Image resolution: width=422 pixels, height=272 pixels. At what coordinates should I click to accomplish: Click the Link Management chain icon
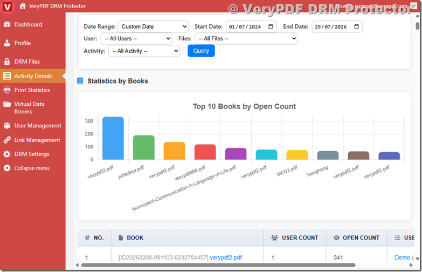click(7, 140)
